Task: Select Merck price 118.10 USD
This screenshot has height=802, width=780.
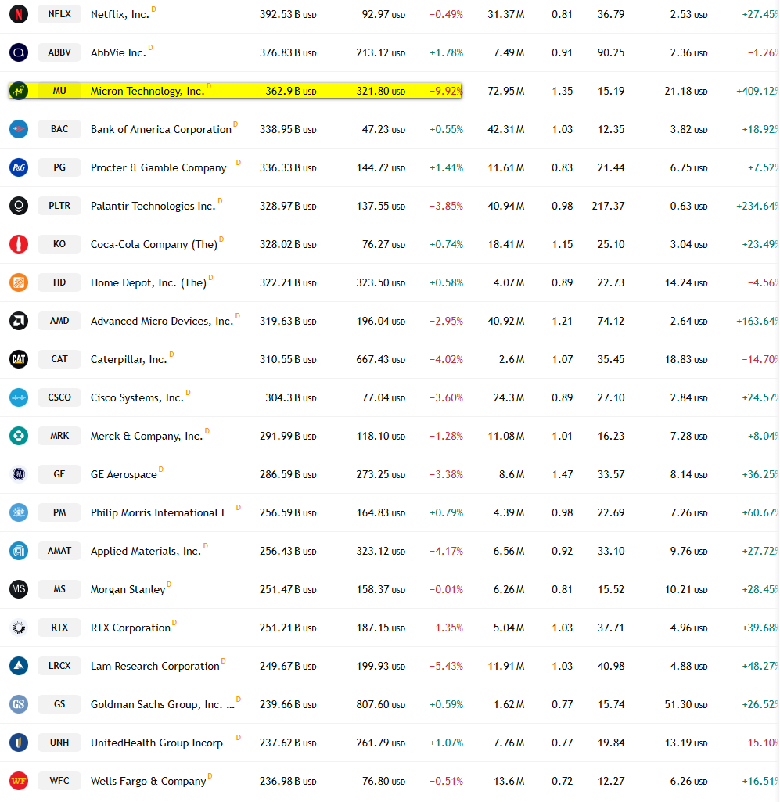Action: click(x=381, y=437)
